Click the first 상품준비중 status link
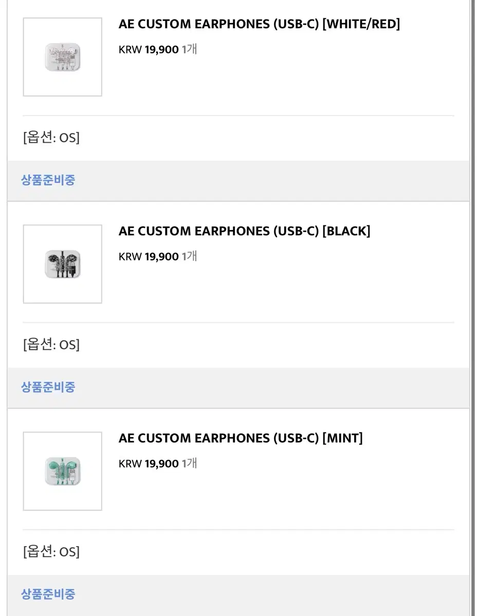The image size is (478, 616). coord(48,180)
